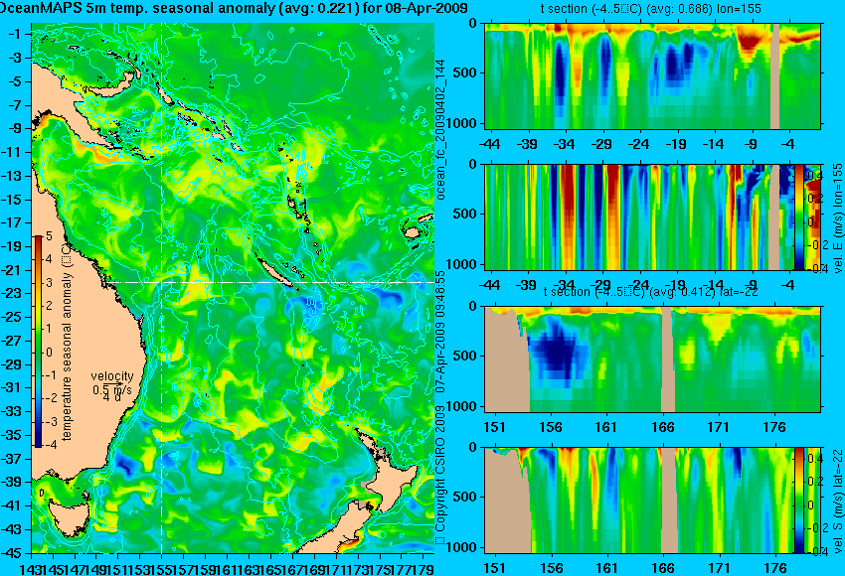Viewport: 845px width, 576px height.
Task: Click the '-45' latitude tick on the map
Action: [12, 553]
